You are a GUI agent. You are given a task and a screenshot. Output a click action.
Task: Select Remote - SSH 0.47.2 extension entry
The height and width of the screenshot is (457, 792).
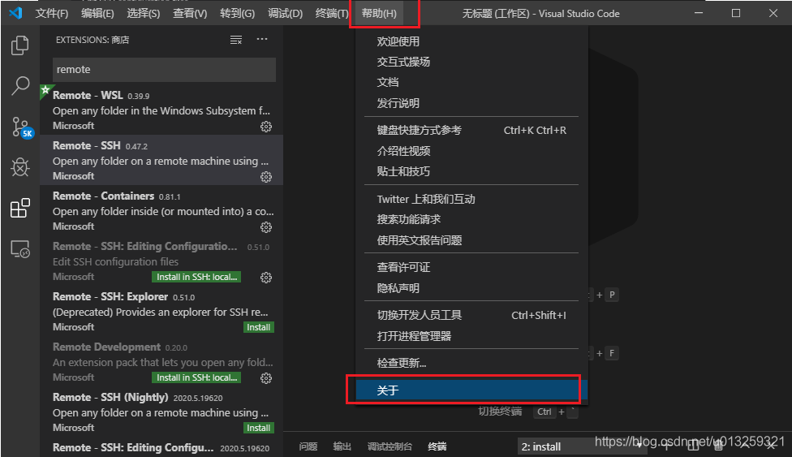[x=161, y=160]
